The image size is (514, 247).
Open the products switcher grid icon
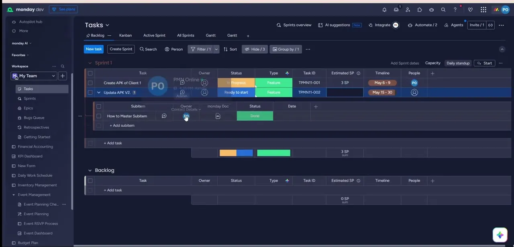(x=483, y=10)
